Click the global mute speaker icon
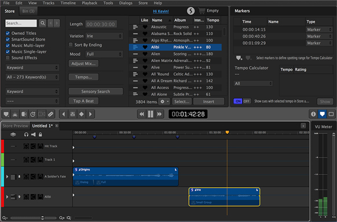 (x=34, y=134)
